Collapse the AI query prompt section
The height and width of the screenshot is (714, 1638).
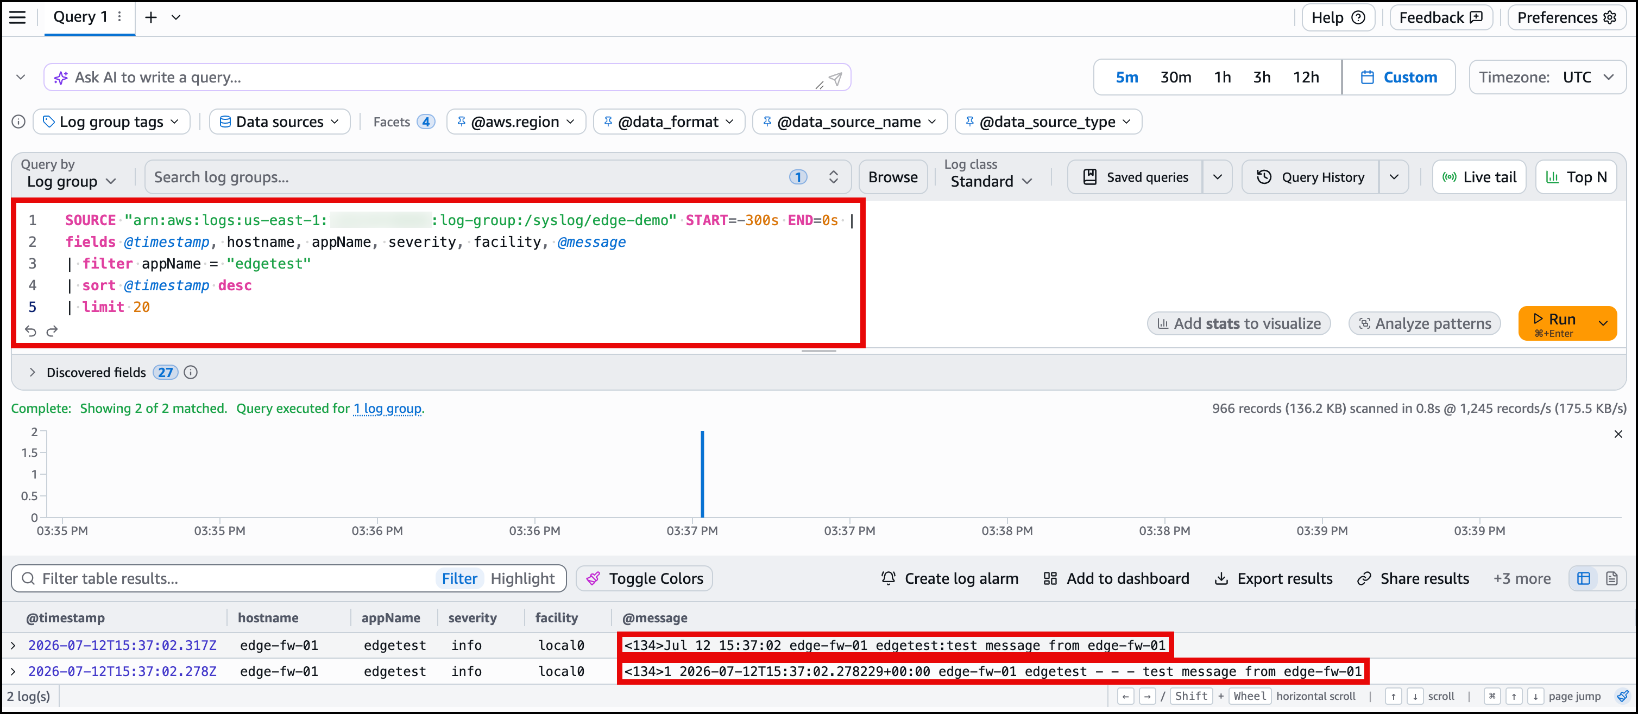[x=20, y=77]
